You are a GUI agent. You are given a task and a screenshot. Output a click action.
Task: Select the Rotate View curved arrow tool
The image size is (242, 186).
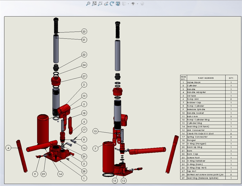coord(112,3)
